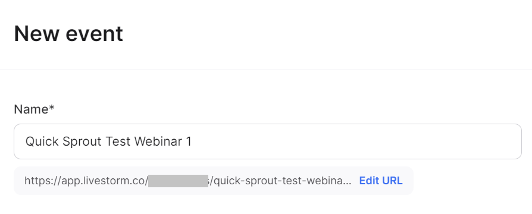Click the app.livestorm.co URL prefix text

coord(104,181)
